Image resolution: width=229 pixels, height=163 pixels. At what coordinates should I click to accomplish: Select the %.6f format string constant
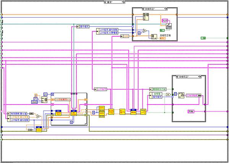click(165, 20)
